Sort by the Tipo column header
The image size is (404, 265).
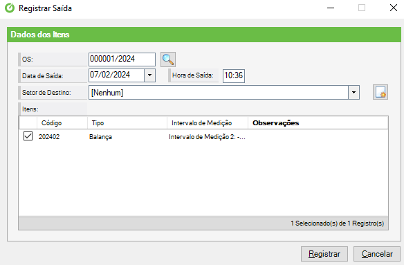(x=127, y=123)
